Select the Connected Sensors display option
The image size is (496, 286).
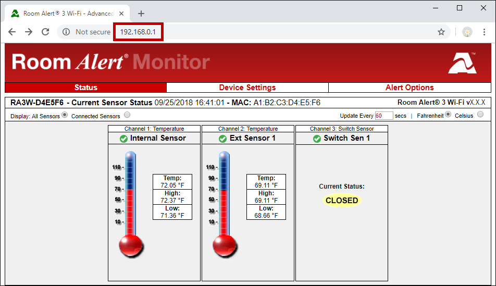tap(127, 115)
